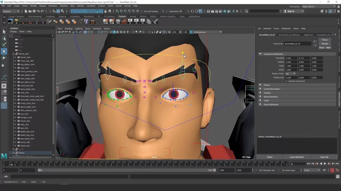Click the range slider bar
This screenshot has width=341, height=191.
(127, 170)
